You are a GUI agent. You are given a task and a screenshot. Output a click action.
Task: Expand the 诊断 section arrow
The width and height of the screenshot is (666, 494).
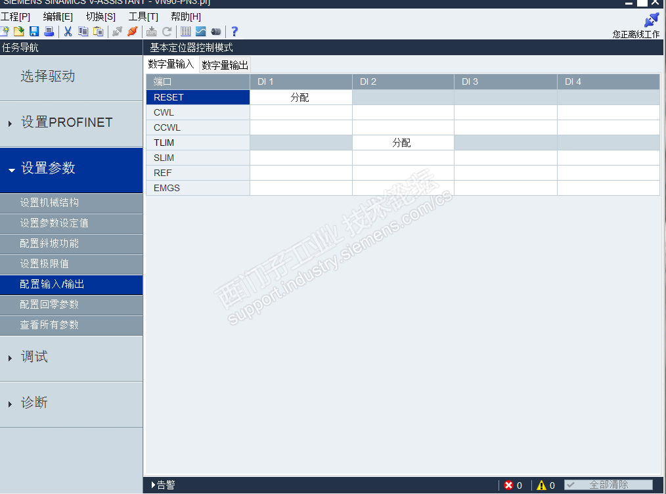[x=11, y=404]
